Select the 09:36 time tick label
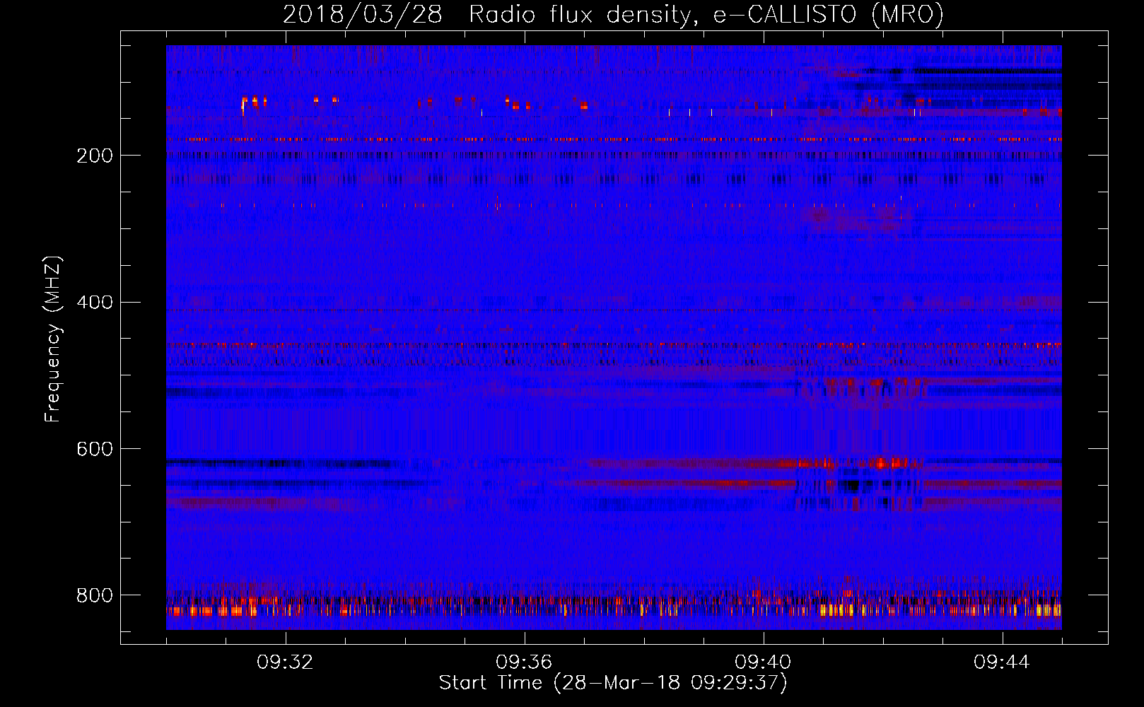 coord(524,662)
